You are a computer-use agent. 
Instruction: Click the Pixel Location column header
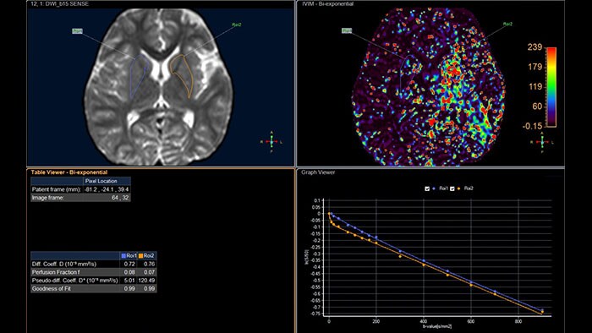(101, 181)
